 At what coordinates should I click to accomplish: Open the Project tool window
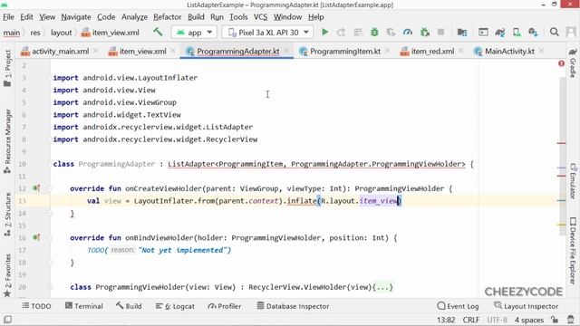point(7,69)
